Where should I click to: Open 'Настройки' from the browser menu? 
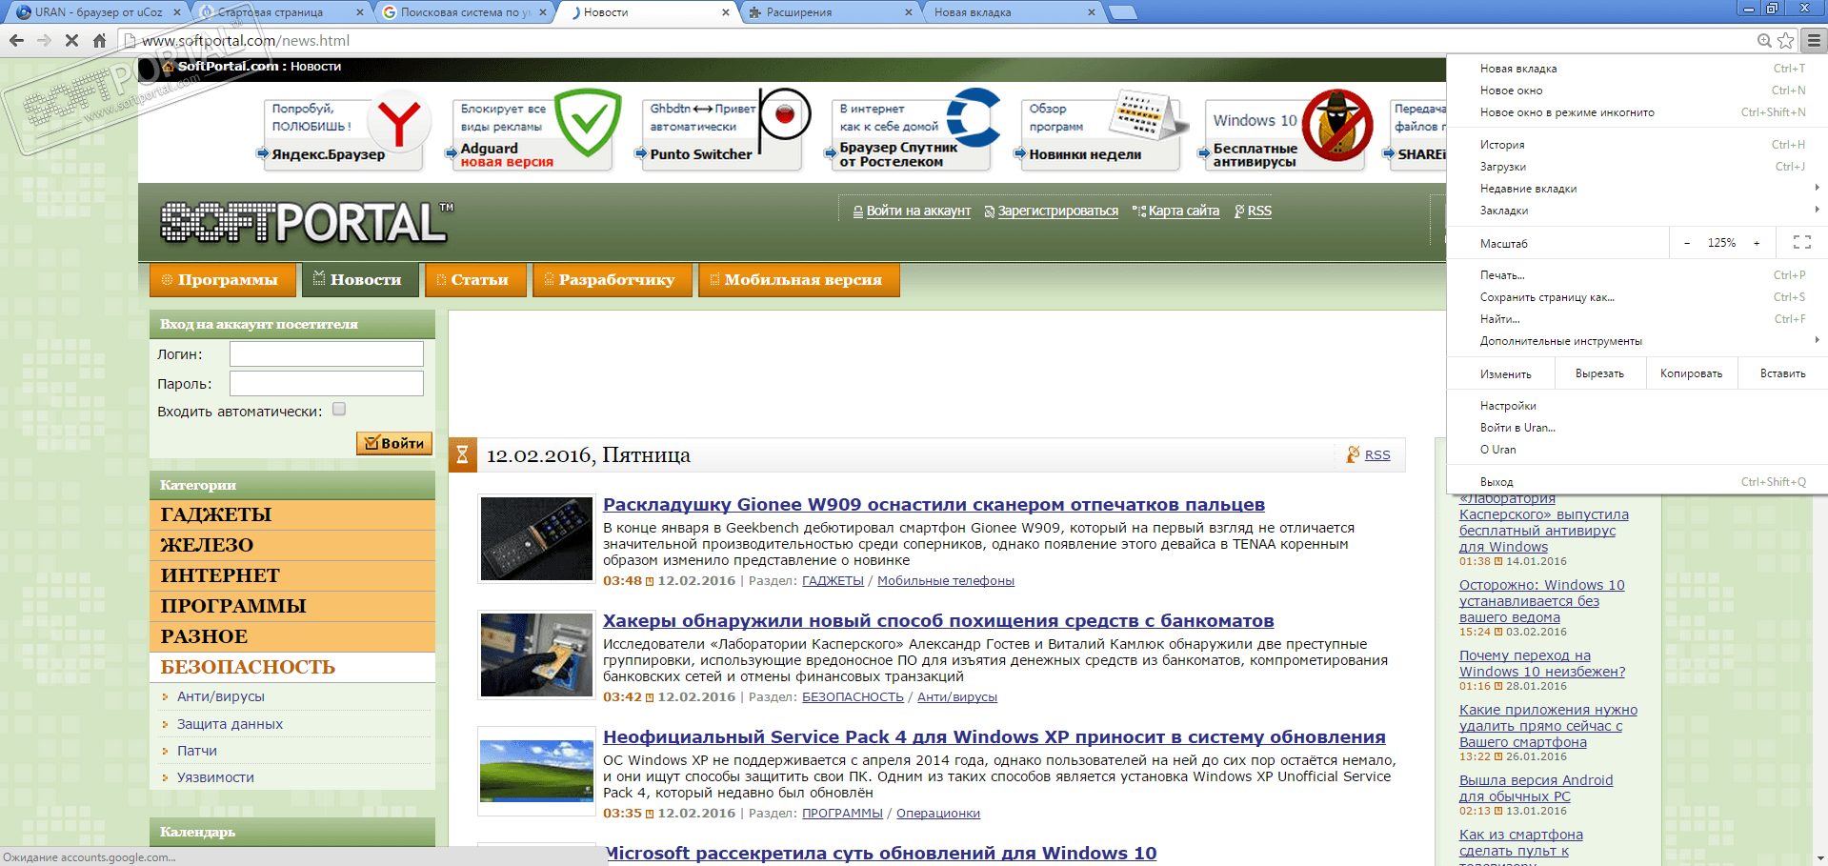[x=1636, y=406]
